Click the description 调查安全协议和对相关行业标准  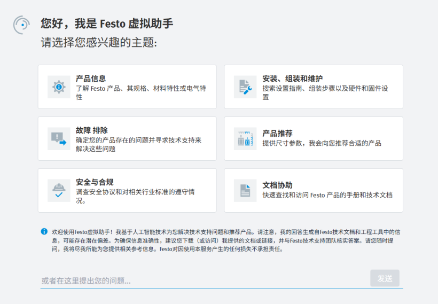(x=135, y=196)
